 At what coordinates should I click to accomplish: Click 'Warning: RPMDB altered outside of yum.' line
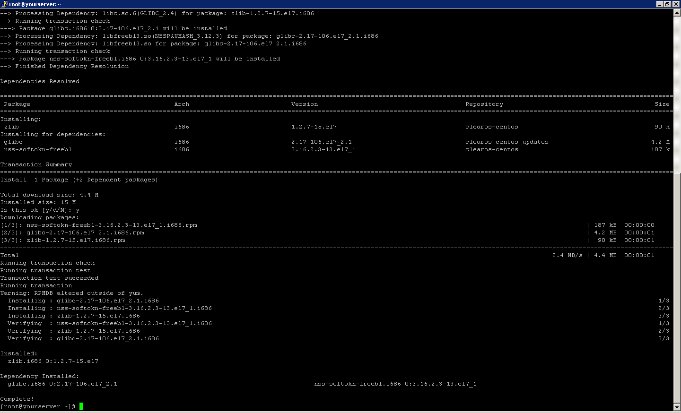point(71,293)
